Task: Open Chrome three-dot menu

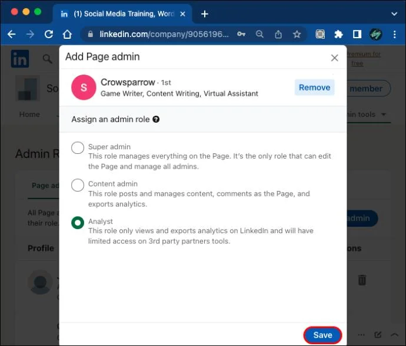Action: 394,34
